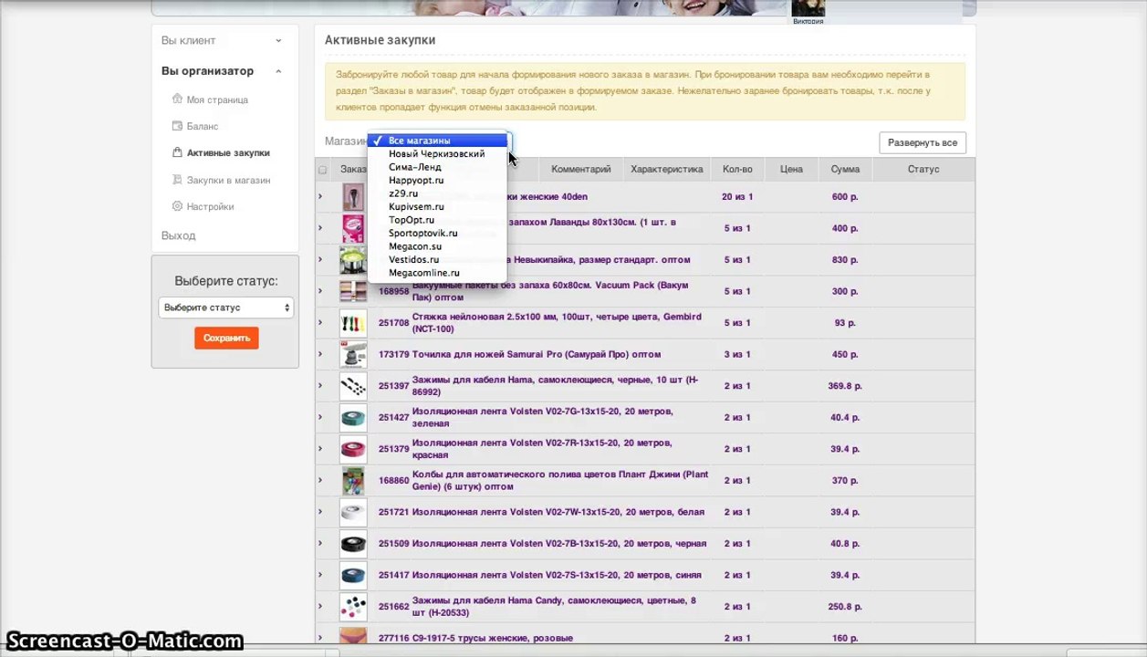The image size is (1147, 657).
Task: Expand row of order 251379
Action: (x=320, y=449)
